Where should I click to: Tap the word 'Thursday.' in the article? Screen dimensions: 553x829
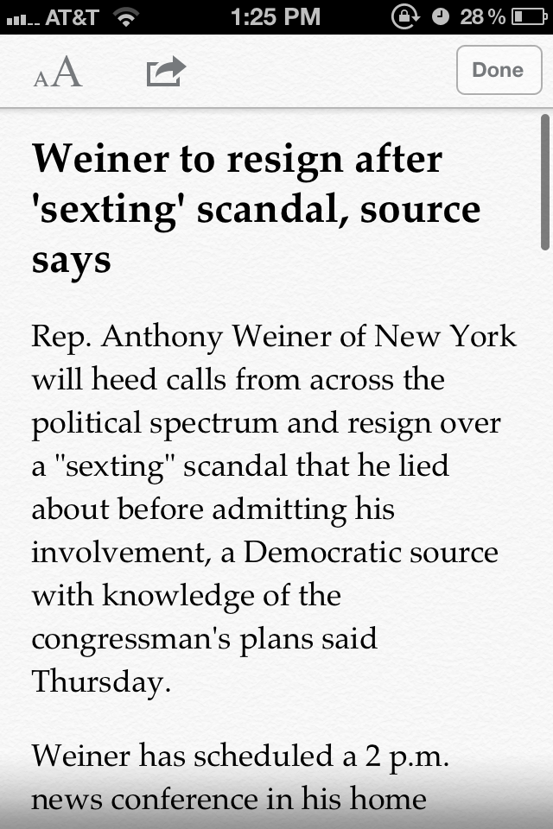click(100, 681)
